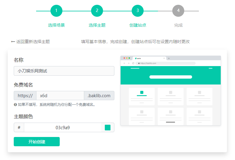Viewport: 235px width, 160px height.
Task: Select the 选择主题 step label
Action: click(97, 25)
